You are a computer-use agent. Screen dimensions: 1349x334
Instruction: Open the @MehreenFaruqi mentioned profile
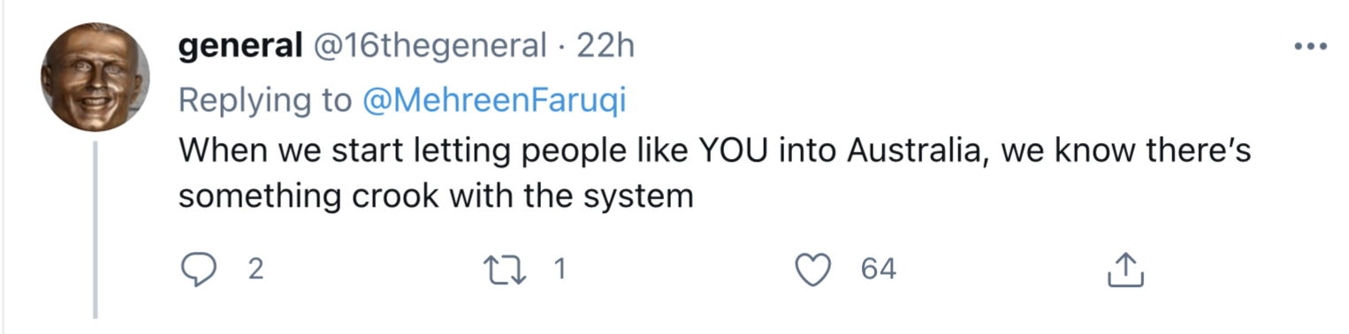[494, 101]
